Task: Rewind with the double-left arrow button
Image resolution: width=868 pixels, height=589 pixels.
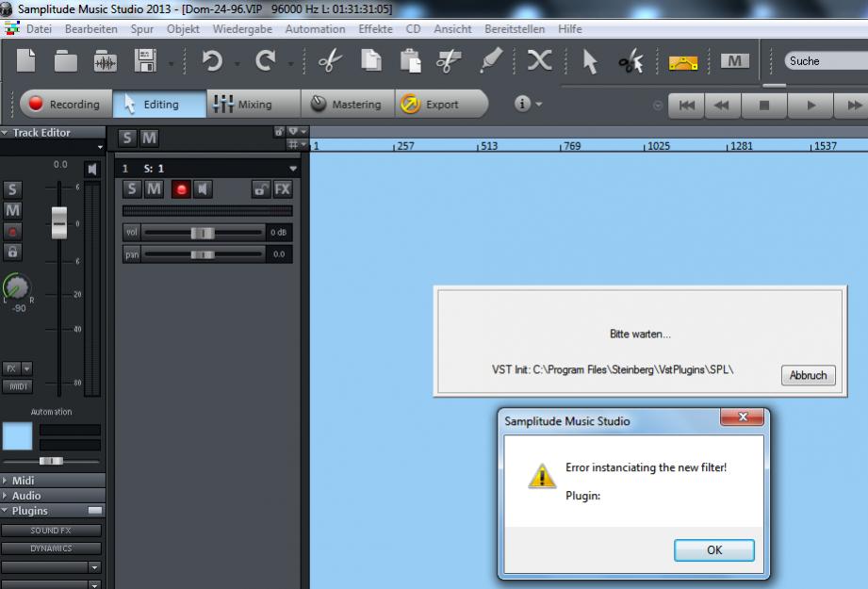Action: coord(721,106)
